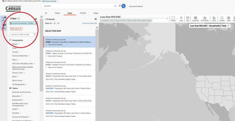Screen dimensions: 235x121
Task: Open the Boundaries tool
Action: 205,19
